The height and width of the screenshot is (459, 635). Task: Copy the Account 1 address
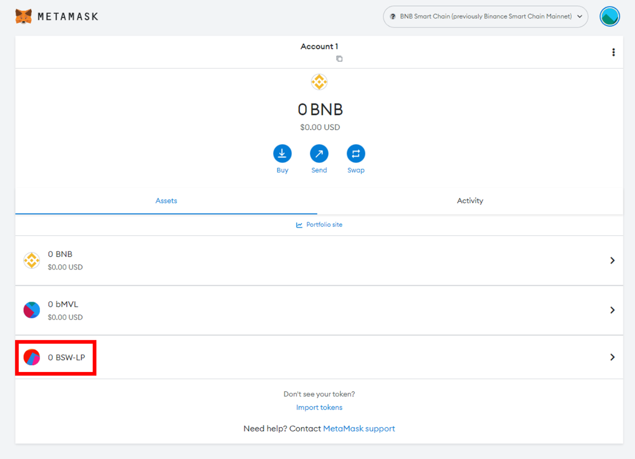click(x=339, y=59)
